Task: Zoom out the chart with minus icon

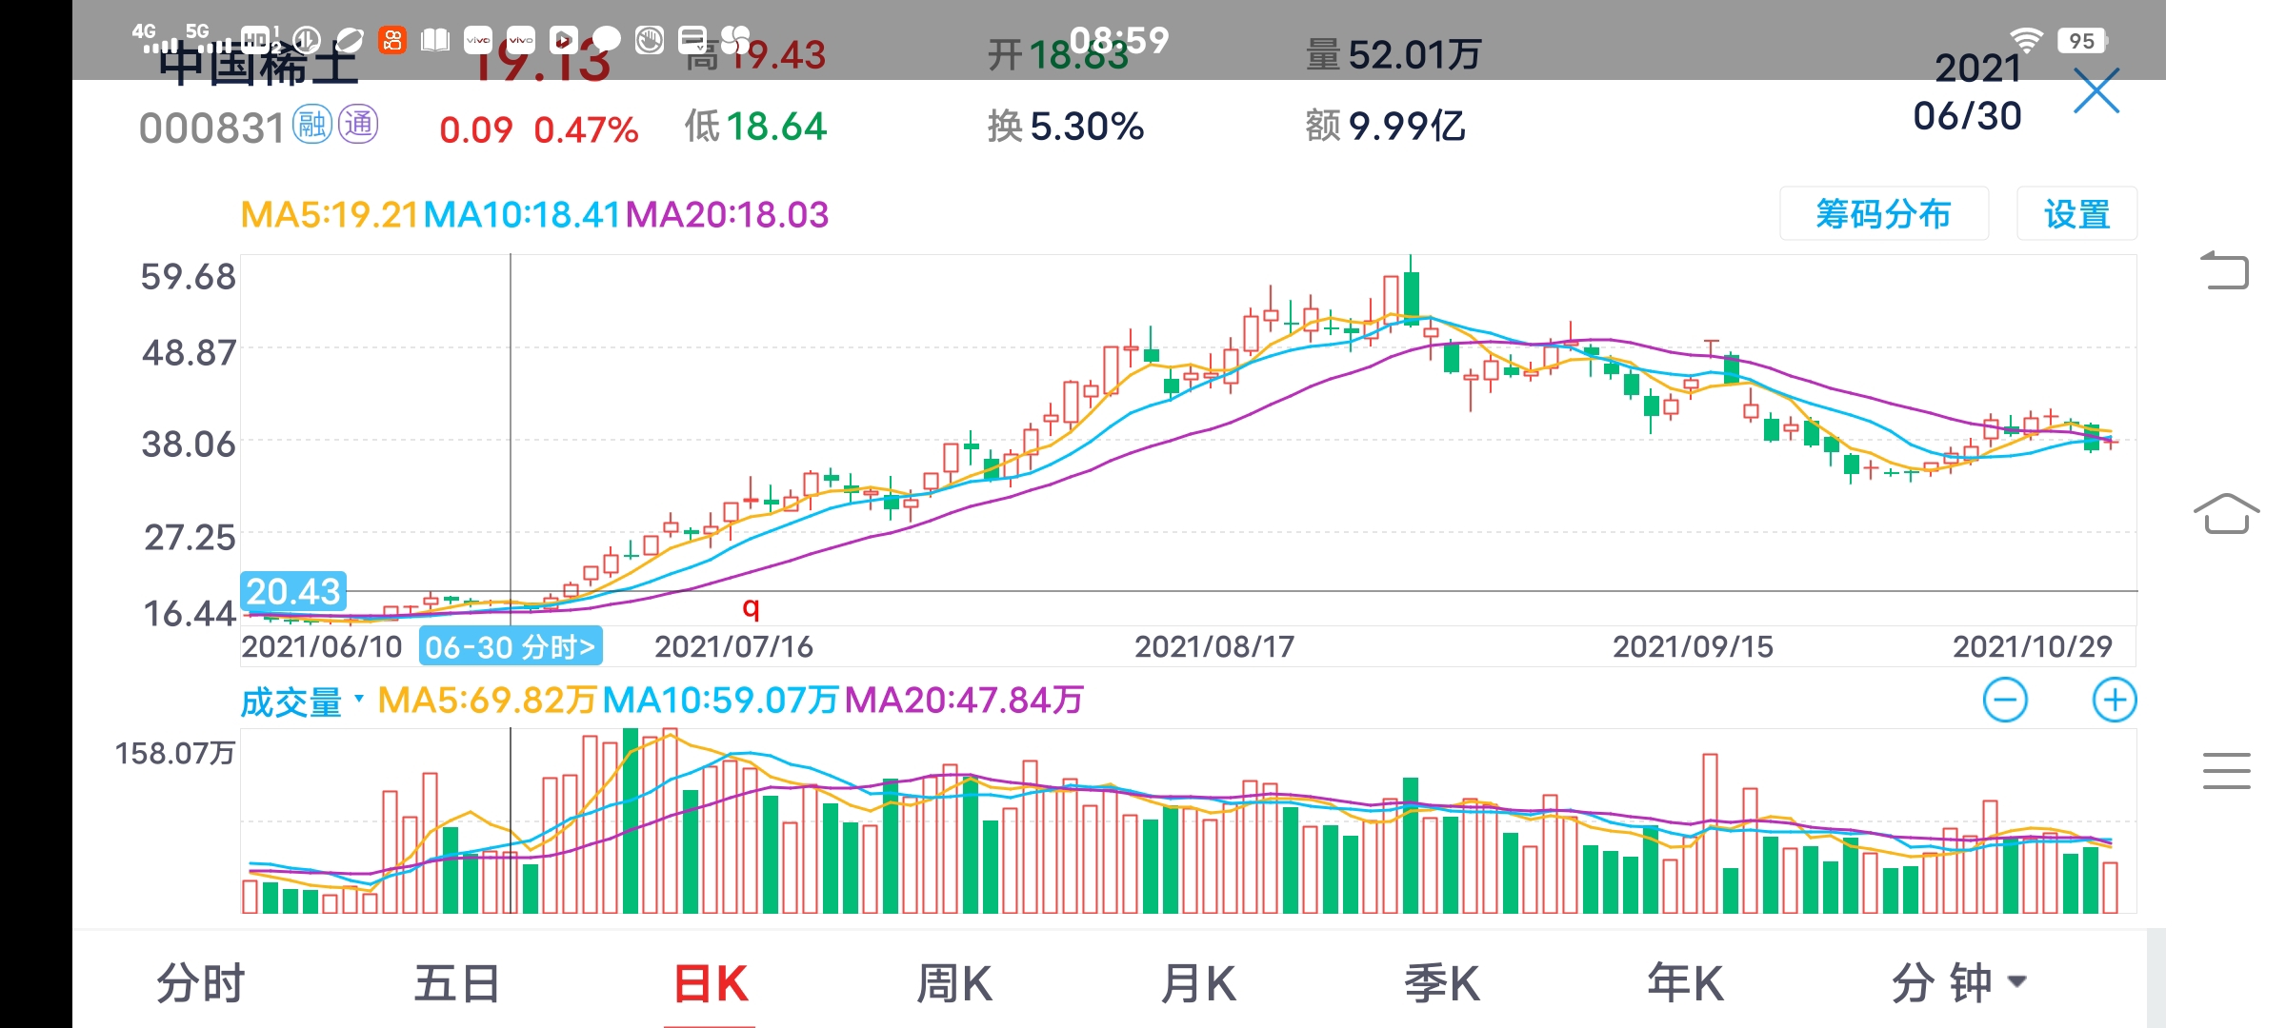Action: tap(2005, 701)
